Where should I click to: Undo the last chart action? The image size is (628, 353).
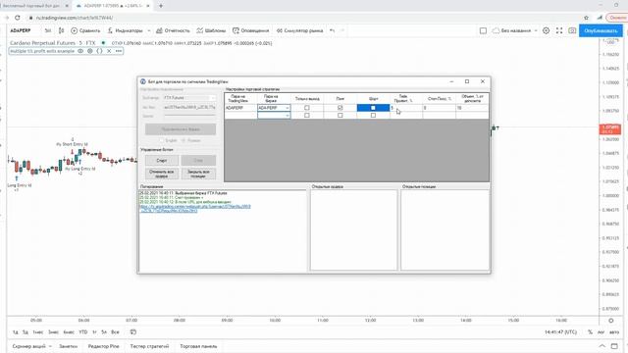coord(332,30)
